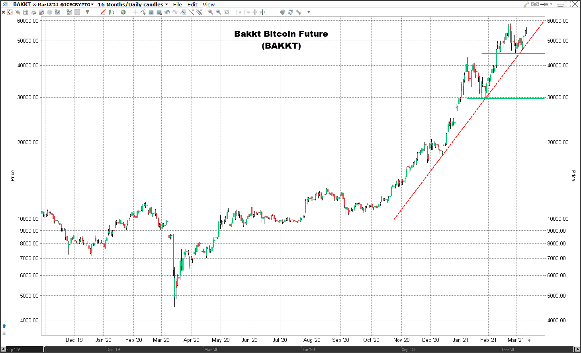Screen dimensions: 581x353
Task: Open the dropdown arrow beside the pushpin
Action: click(x=551, y=4)
